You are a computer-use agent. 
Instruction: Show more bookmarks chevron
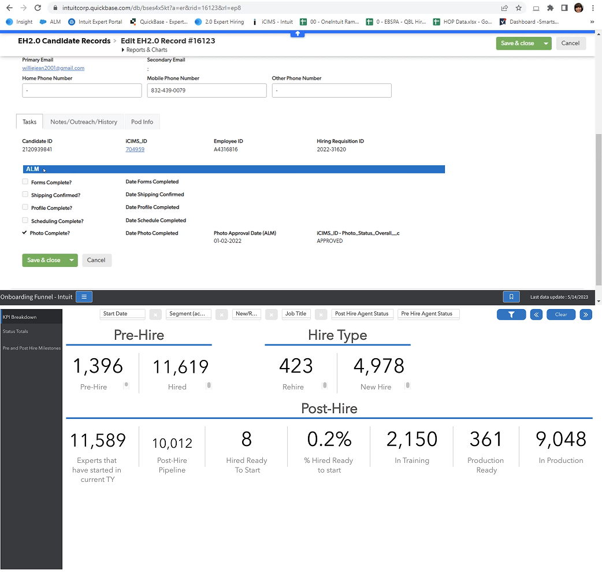(592, 22)
